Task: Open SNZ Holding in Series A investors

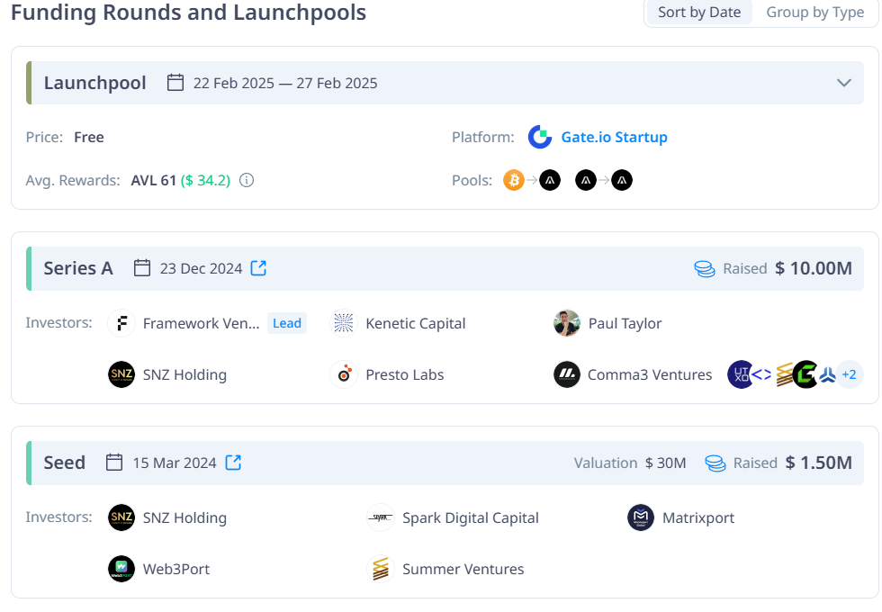Action: pyautogui.click(x=184, y=374)
